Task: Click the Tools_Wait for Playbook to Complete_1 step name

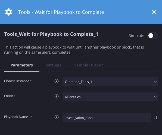Action: point(51,34)
